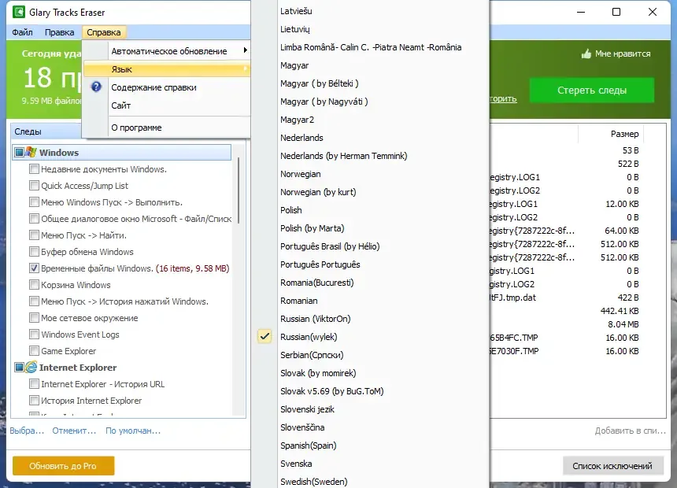677x488 pixels.
Task: Click the Стереть следы button
Action: [591, 91]
